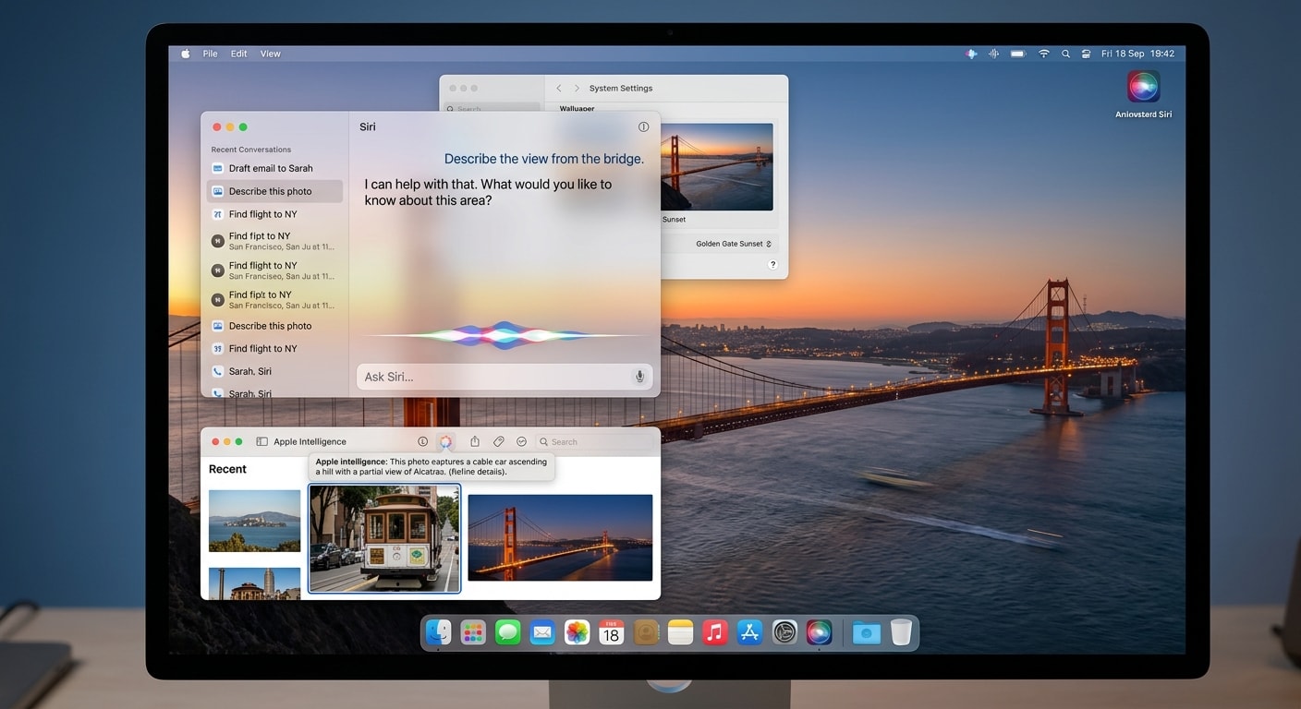
Task: Click the Ask Siri input field
Action: click(x=505, y=377)
